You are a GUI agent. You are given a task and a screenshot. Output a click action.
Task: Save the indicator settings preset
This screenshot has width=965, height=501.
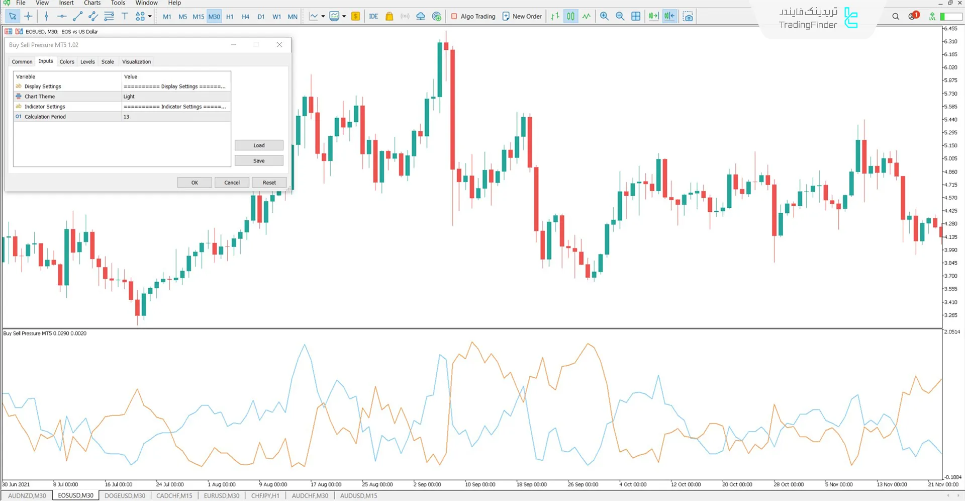tap(259, 160)
